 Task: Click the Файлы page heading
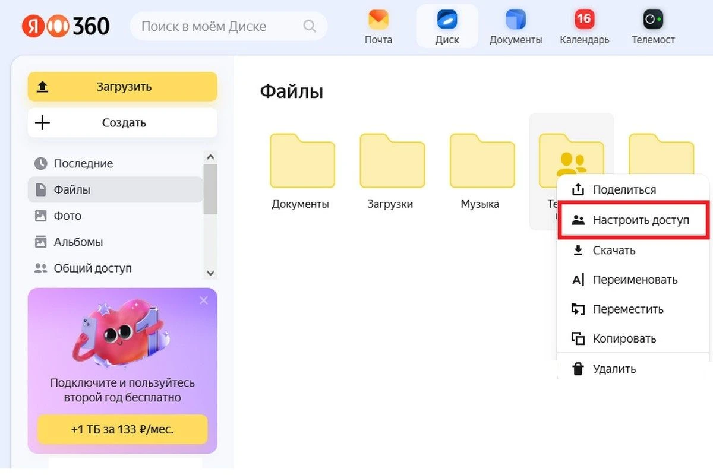292,91
